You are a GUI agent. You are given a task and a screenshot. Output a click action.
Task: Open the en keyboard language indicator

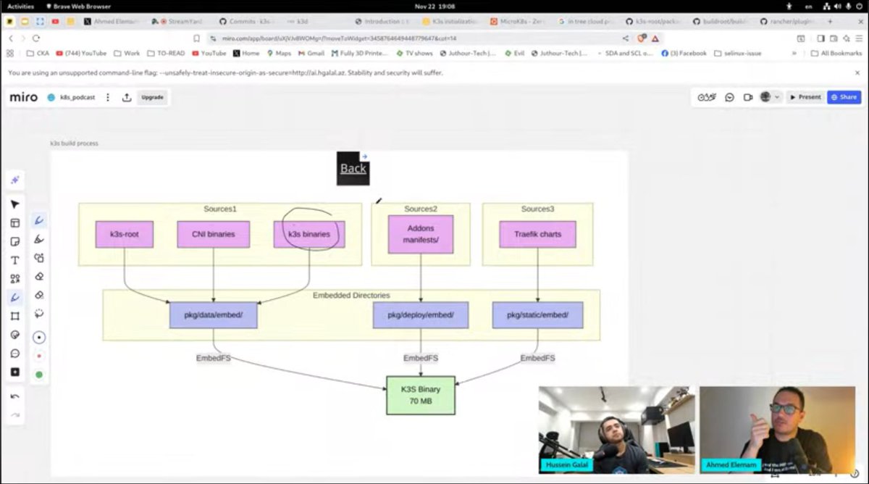(x=809, y=6)
